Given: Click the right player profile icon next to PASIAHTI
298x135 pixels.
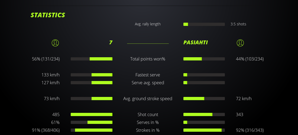Looking at the screenshot, I should click(240, 43).
